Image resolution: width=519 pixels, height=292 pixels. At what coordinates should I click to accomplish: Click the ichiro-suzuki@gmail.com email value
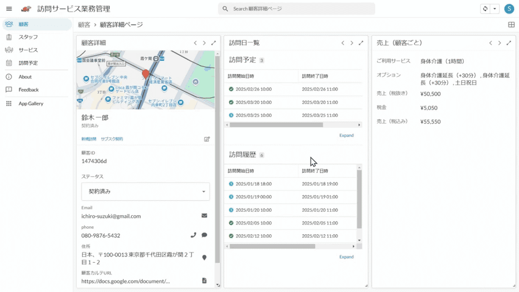pyautogui.click(x=111, y=217)
